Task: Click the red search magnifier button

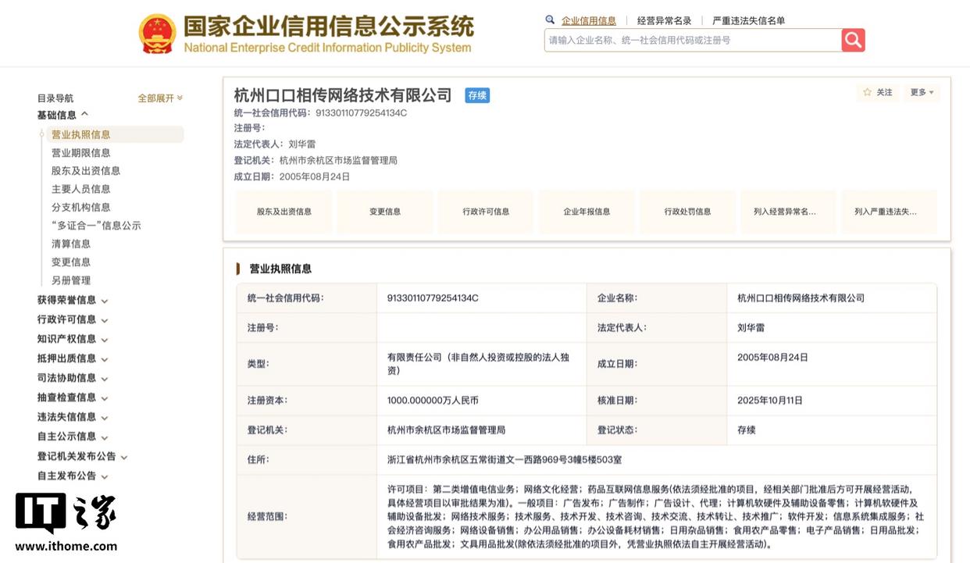Action: [853, 40]
